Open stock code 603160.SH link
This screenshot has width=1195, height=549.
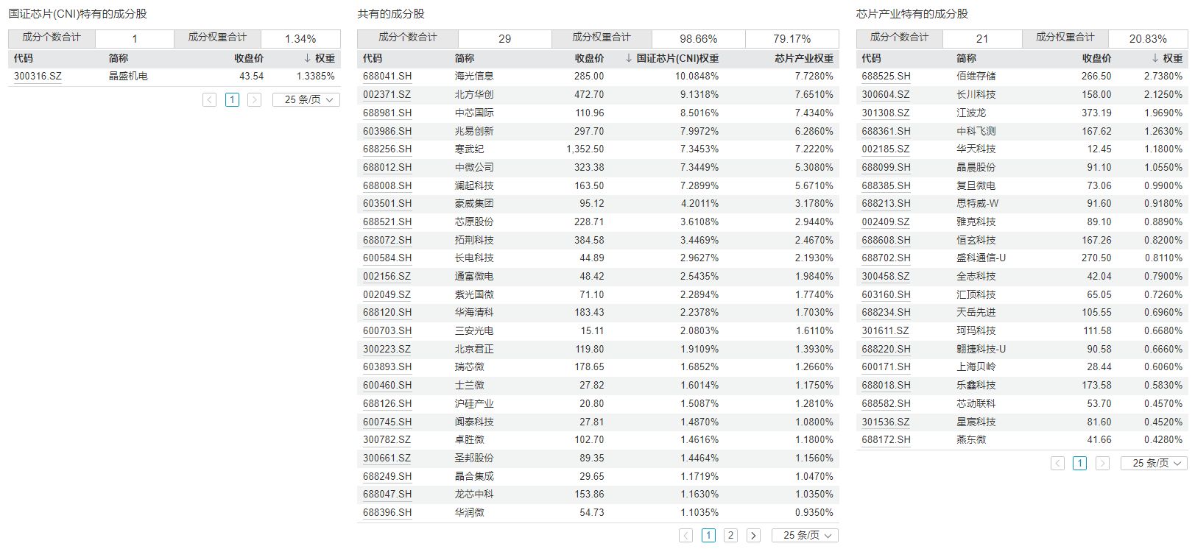[x=886, y=294]
